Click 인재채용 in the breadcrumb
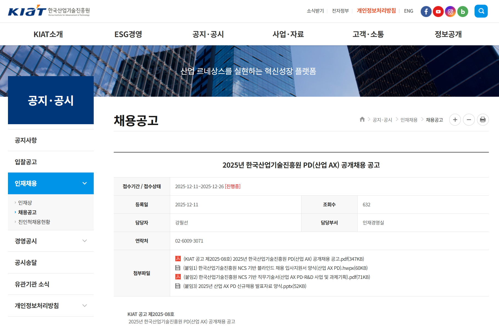The image size is (499, 330). [409, 120]
